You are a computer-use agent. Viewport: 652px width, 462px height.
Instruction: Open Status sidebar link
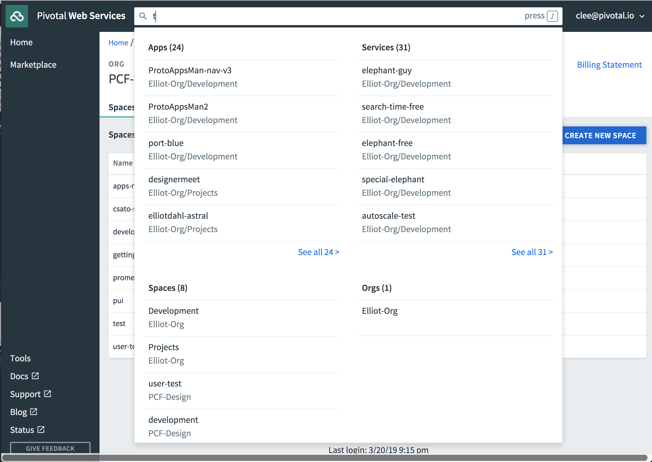[22, 430]
